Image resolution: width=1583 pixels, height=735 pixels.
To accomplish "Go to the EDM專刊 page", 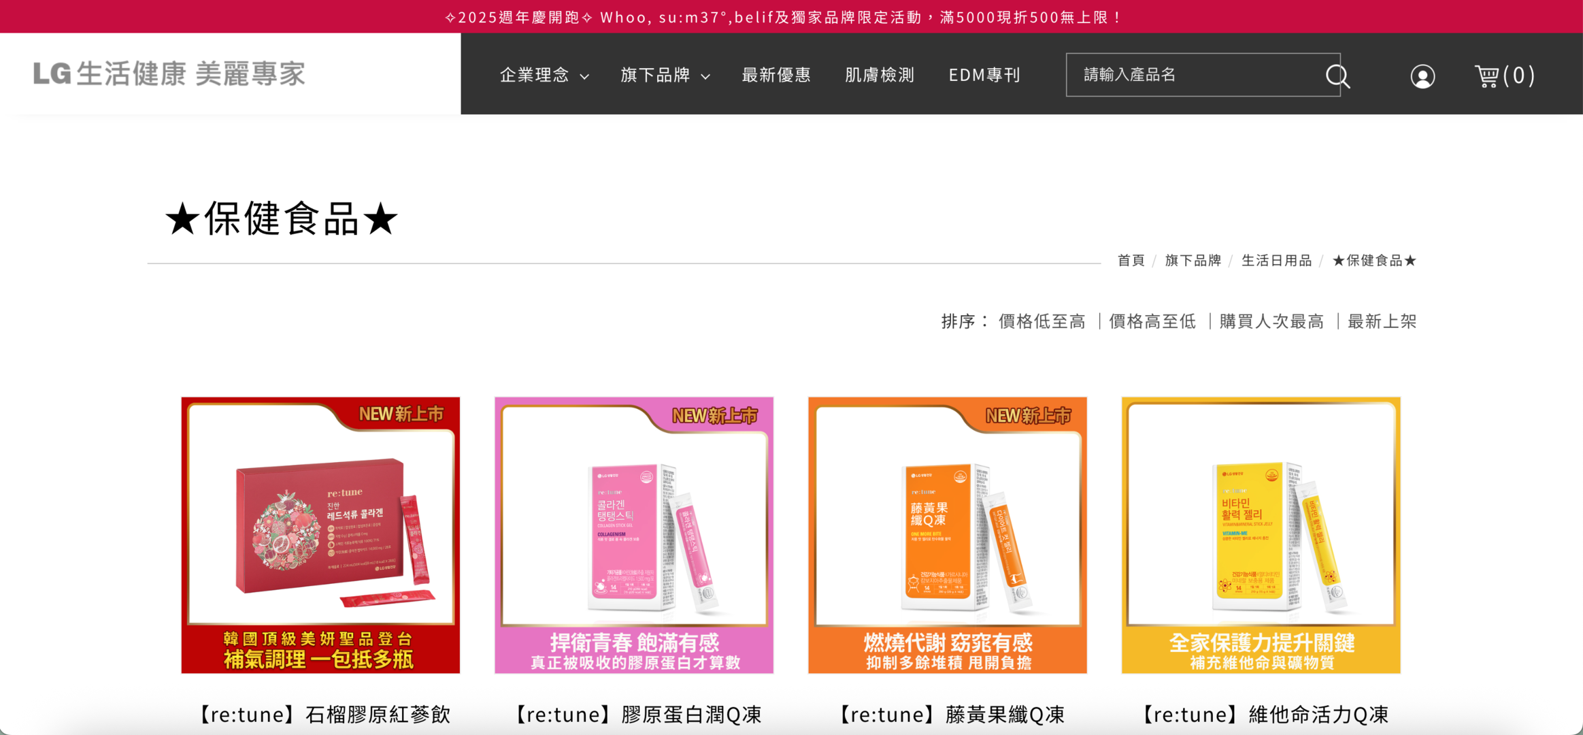I will tap(984, 75).
